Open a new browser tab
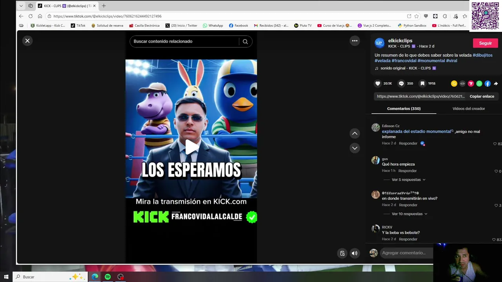502x282 pixels. point(104,6)
